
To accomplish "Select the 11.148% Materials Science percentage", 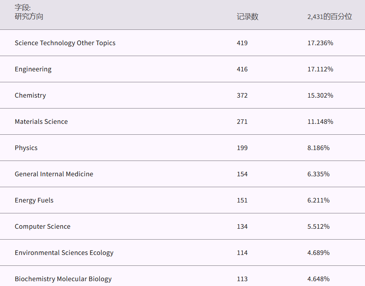I will [320, 122].
